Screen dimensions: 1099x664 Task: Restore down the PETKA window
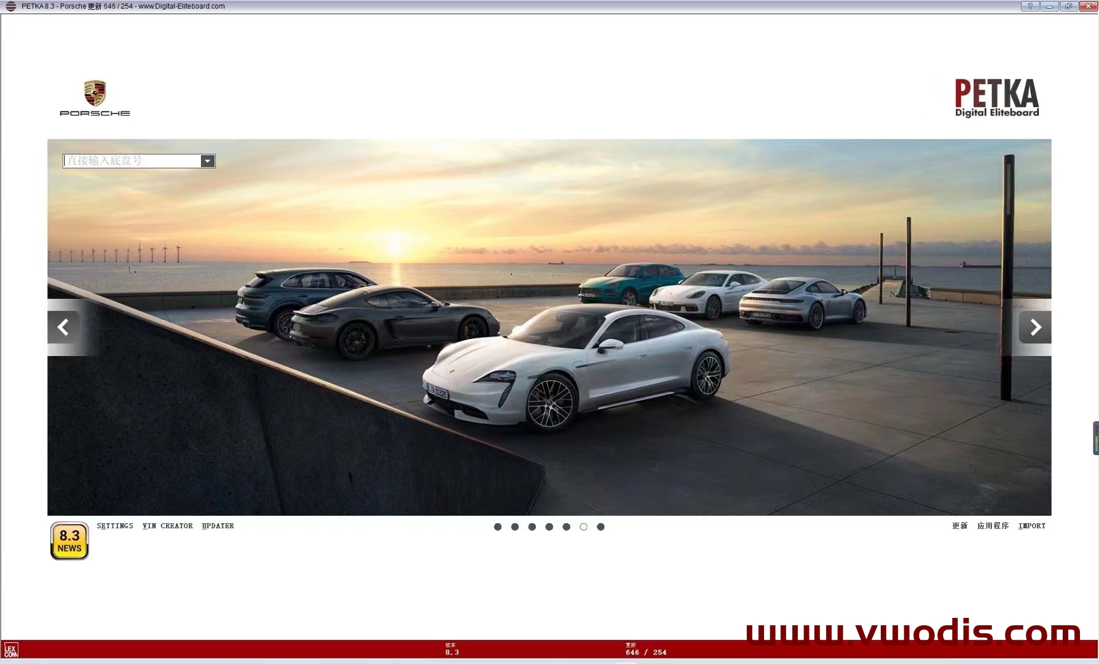tap(1068, 6)
